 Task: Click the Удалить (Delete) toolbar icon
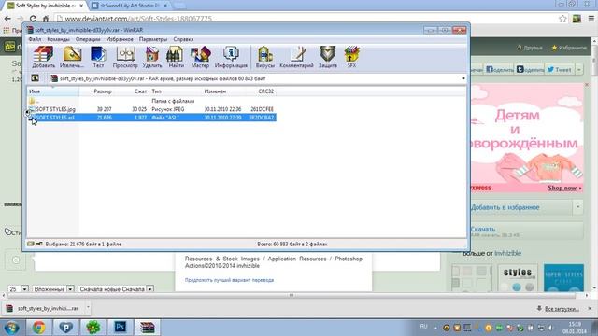151,57
